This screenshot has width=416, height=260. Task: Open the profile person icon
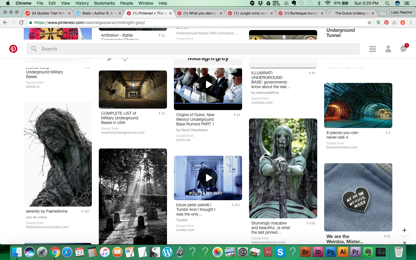click(388, 49)
